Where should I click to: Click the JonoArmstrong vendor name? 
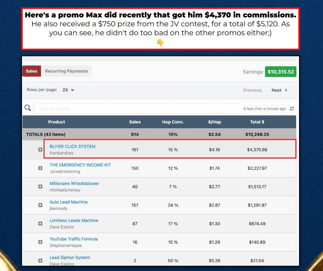pyautogui.click(x=65, y=172)
